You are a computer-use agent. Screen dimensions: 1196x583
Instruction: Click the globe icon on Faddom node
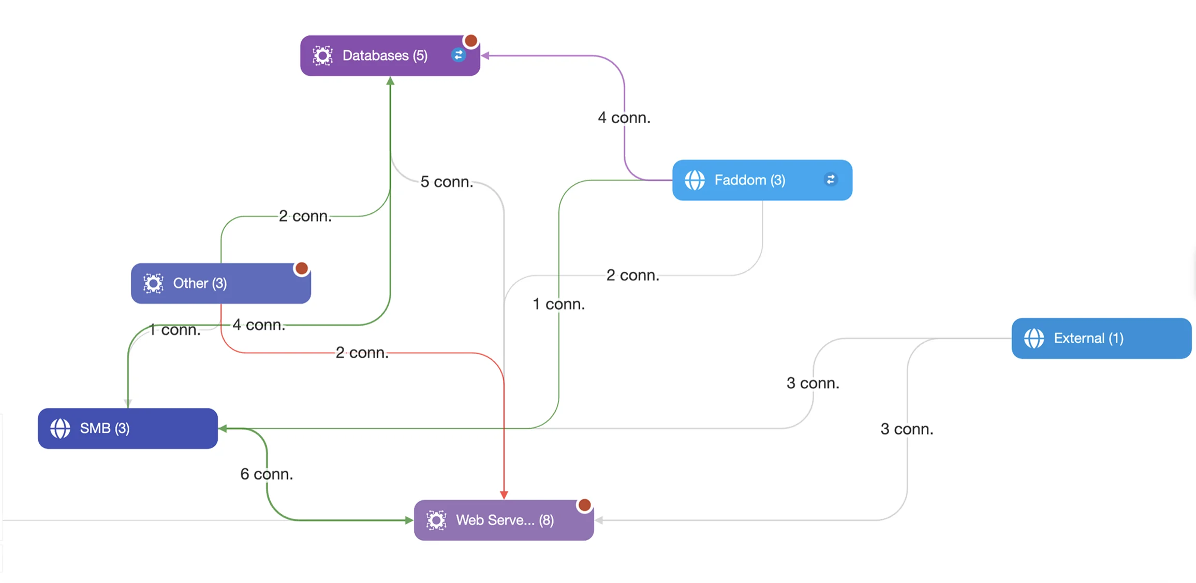695,180
